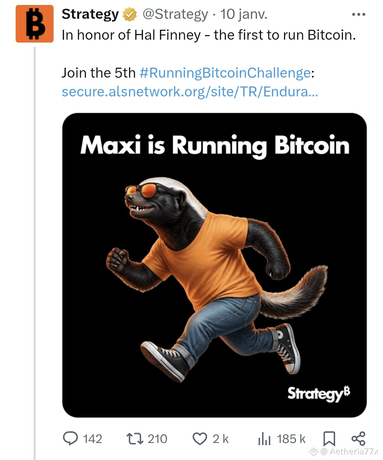Click the Strategy display name
383x460 pixels.
[90, 15]
